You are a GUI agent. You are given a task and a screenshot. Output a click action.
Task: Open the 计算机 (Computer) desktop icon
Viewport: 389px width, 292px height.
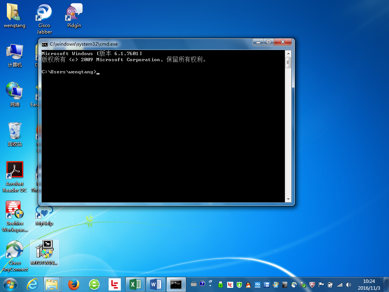pyautogui.click(x=15, y=56)
